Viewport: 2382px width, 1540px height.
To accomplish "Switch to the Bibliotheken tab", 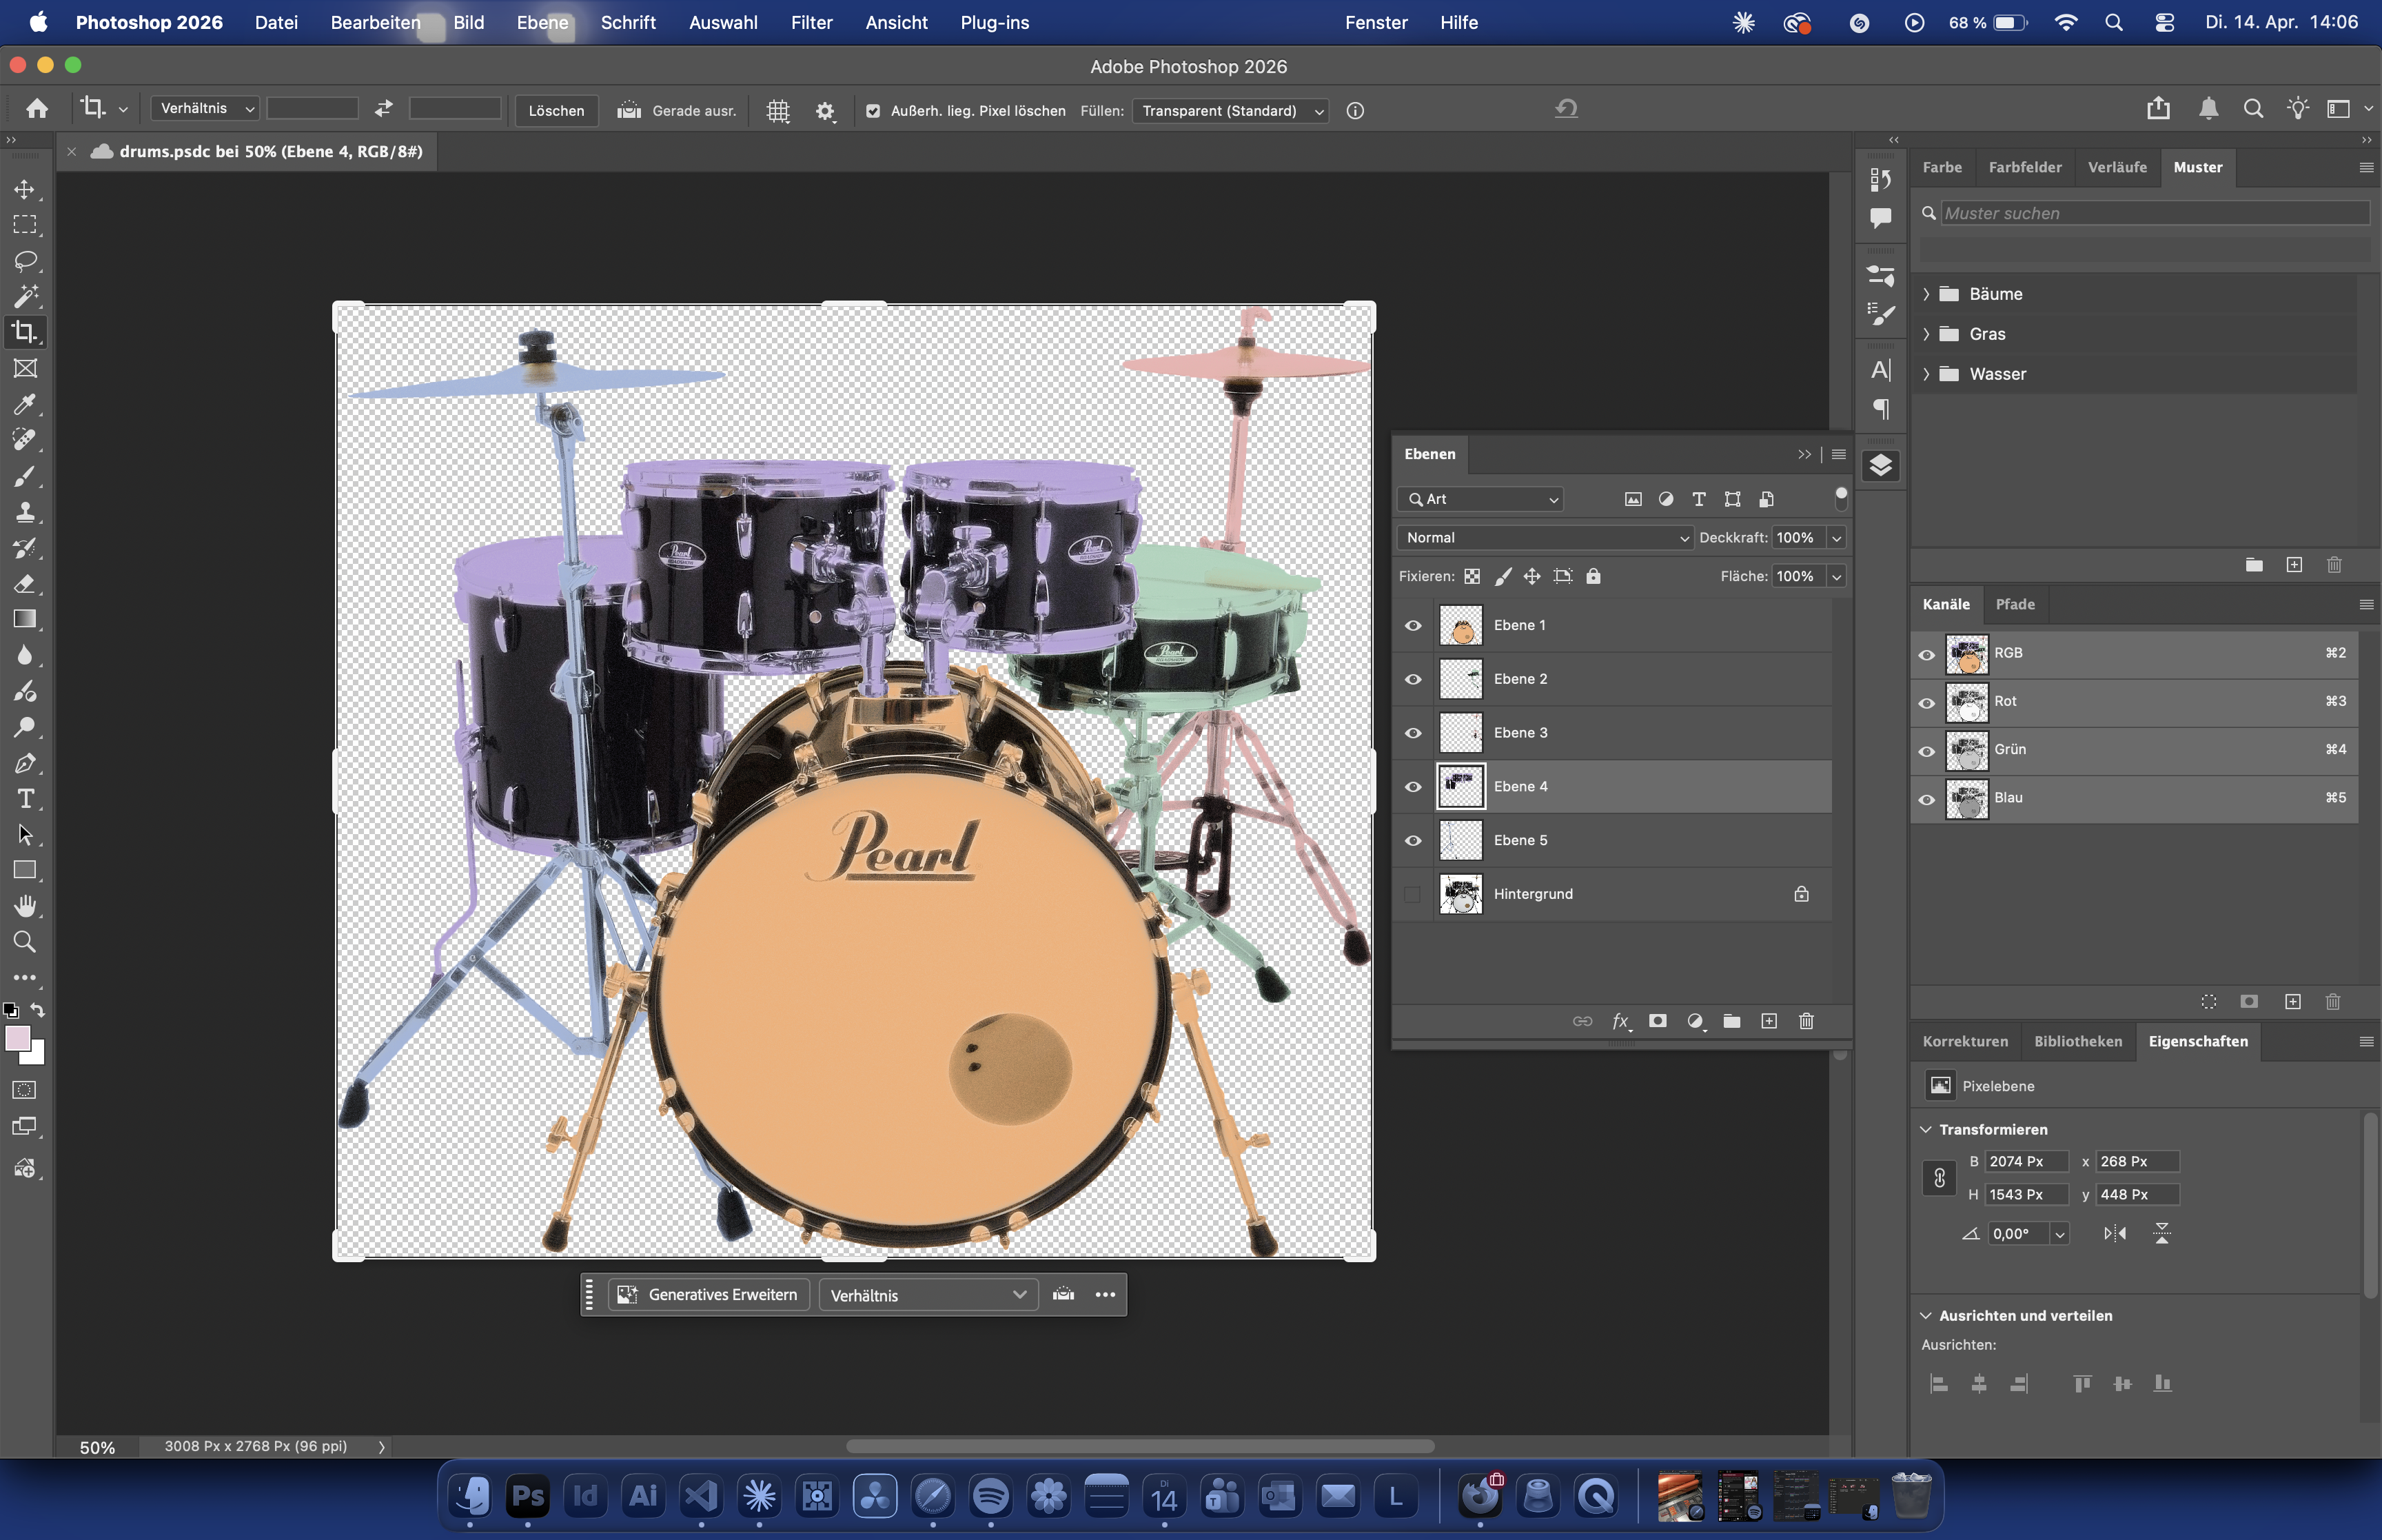I will pos(2078,1042).
